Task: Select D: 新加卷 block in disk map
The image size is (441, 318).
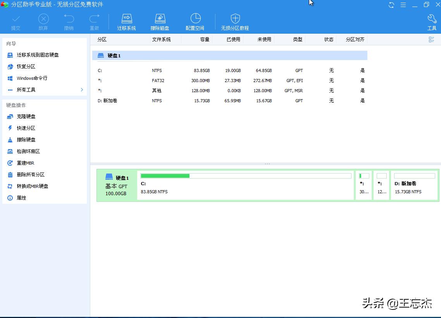Action: point(414,186)
